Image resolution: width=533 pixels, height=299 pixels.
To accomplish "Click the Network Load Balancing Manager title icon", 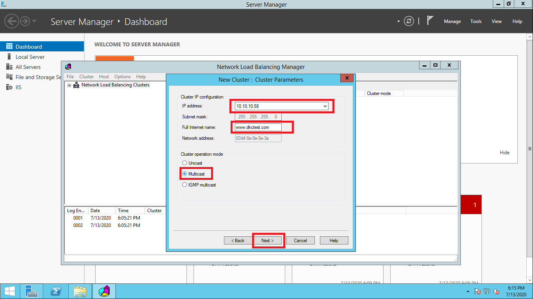I will 68,67.
